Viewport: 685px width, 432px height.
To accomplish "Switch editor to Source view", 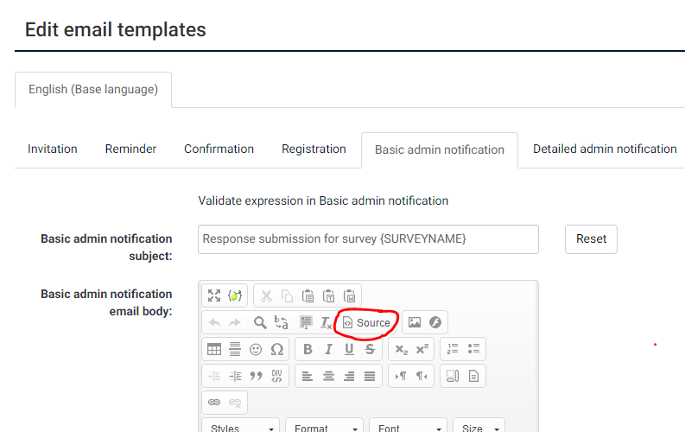I will [367, 322].
